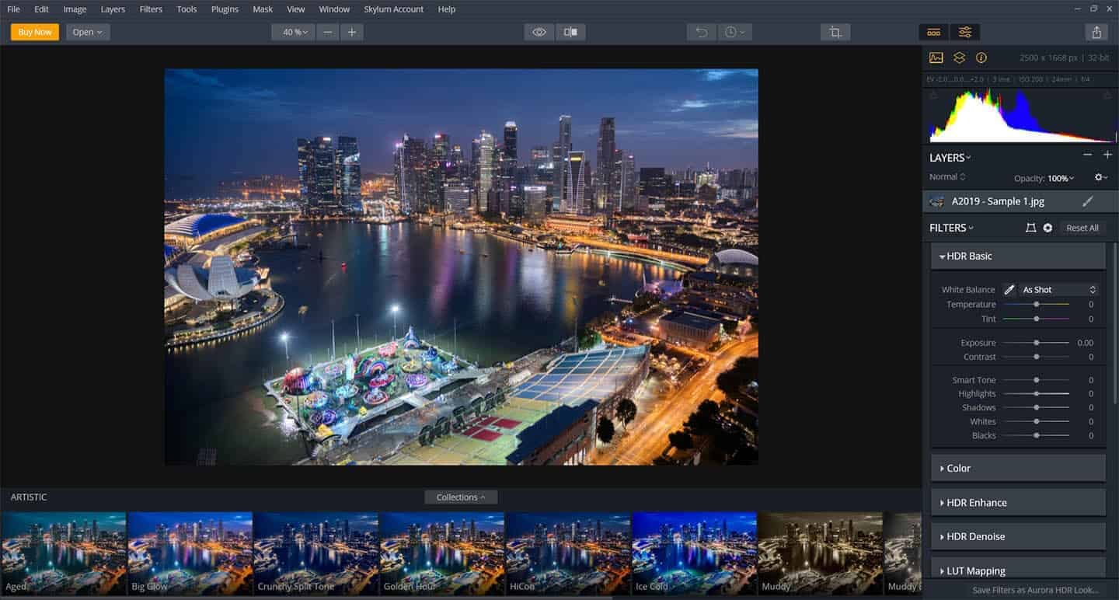Click the round filters mask icon

[x=1048, y=228]
